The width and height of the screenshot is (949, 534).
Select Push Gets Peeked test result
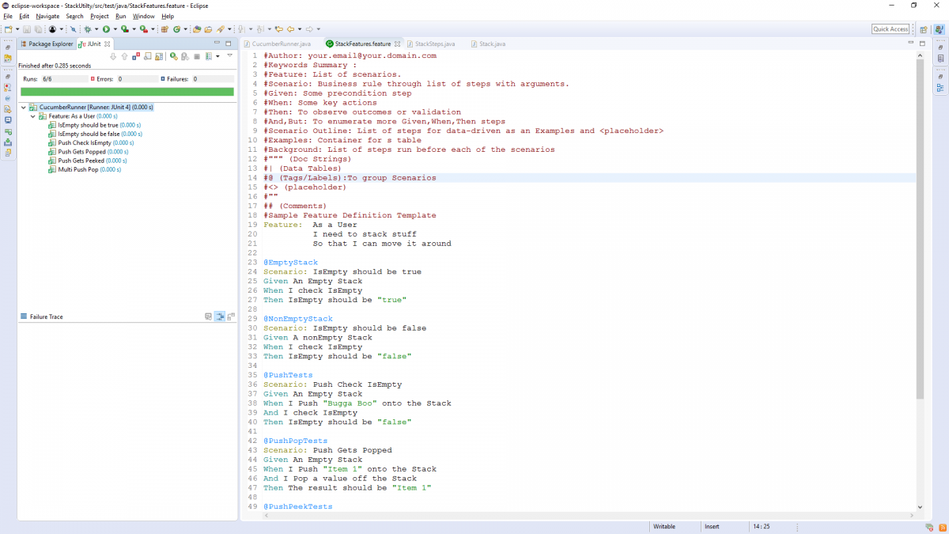(88, 161)
